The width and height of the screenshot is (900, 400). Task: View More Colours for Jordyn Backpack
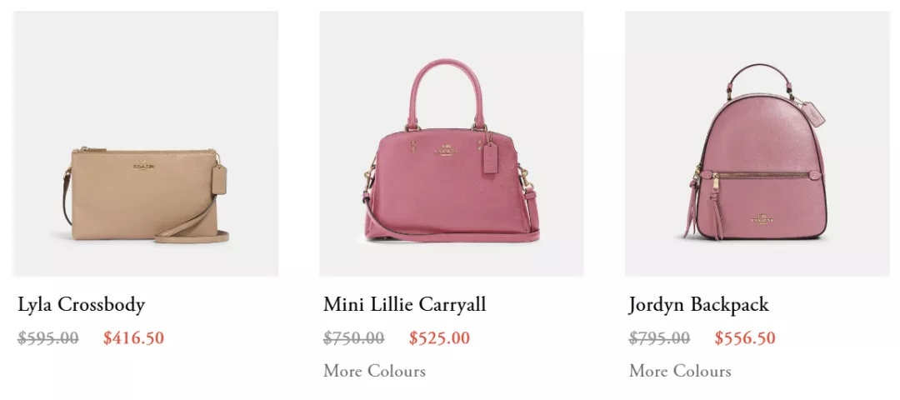(680, 371)
